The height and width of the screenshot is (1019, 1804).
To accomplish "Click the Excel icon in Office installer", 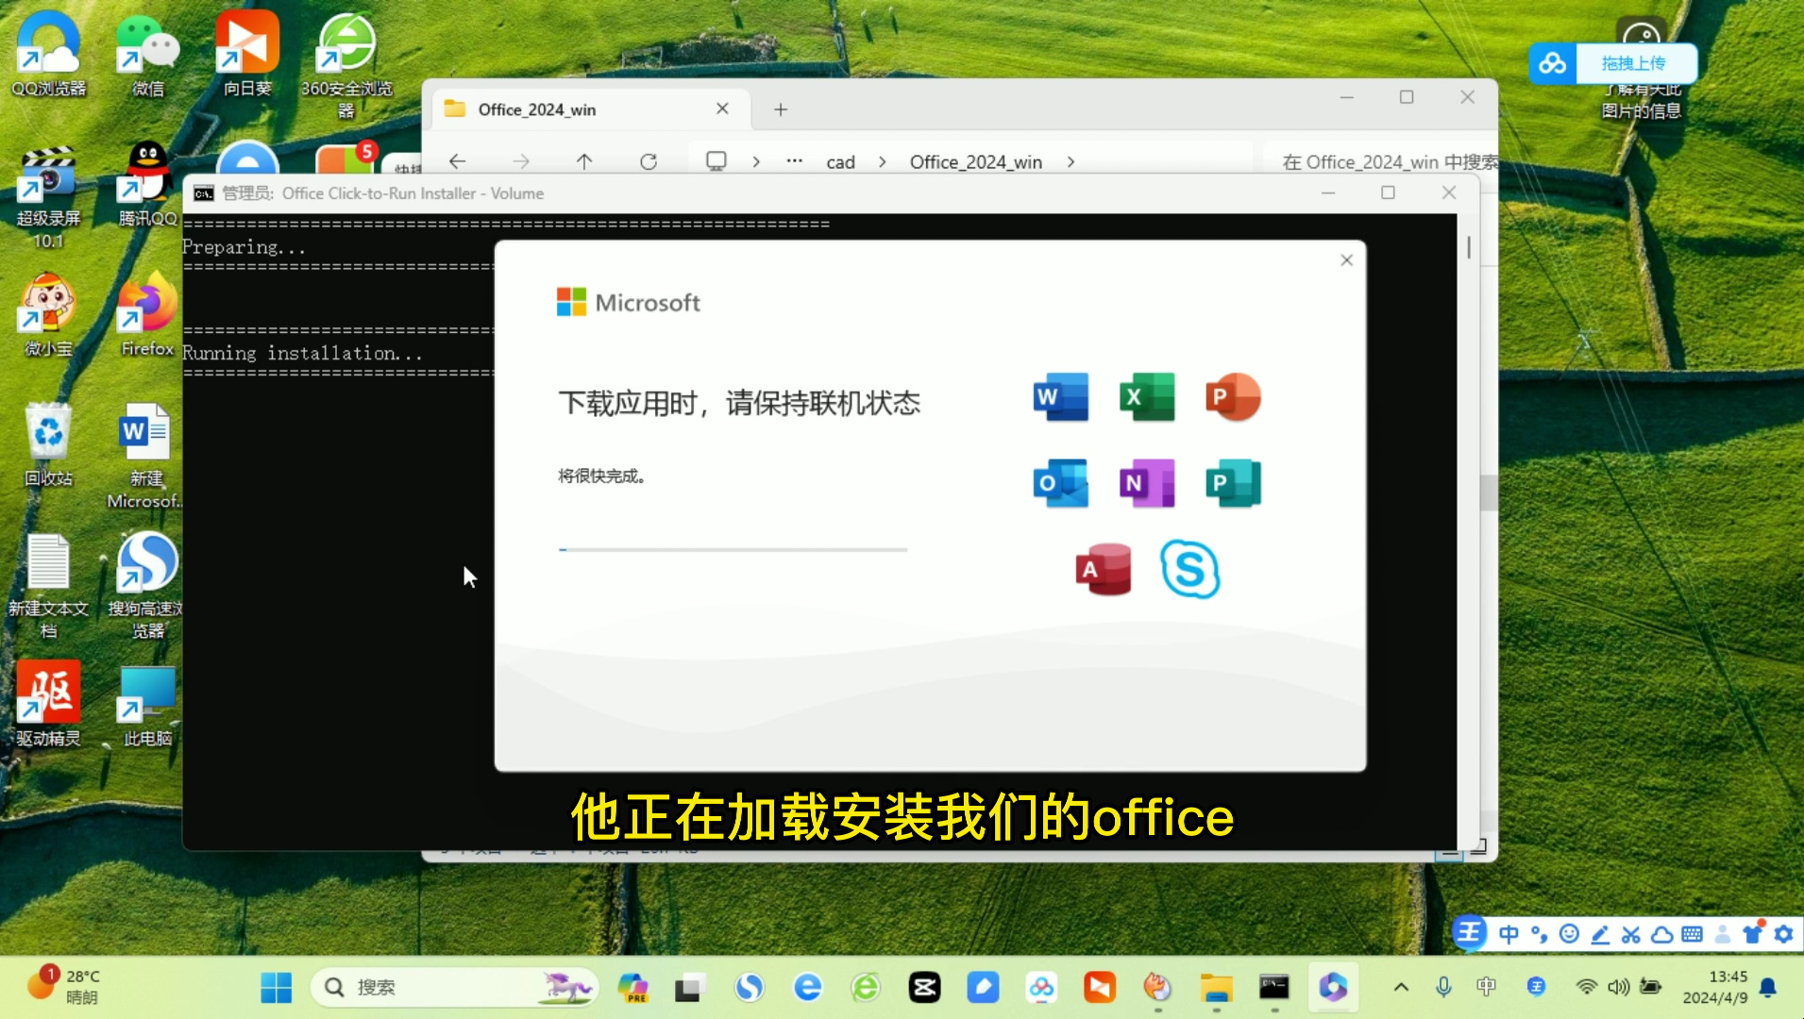I will [1147, 397].
